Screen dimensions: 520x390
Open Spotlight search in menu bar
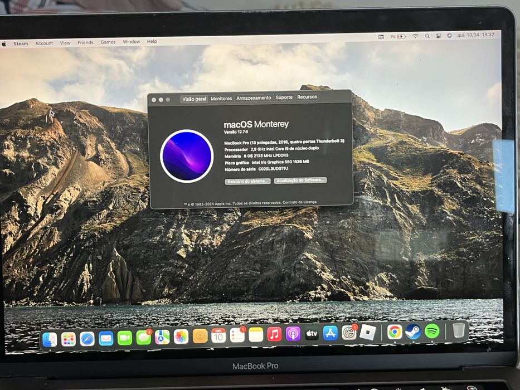pos(427,36)
